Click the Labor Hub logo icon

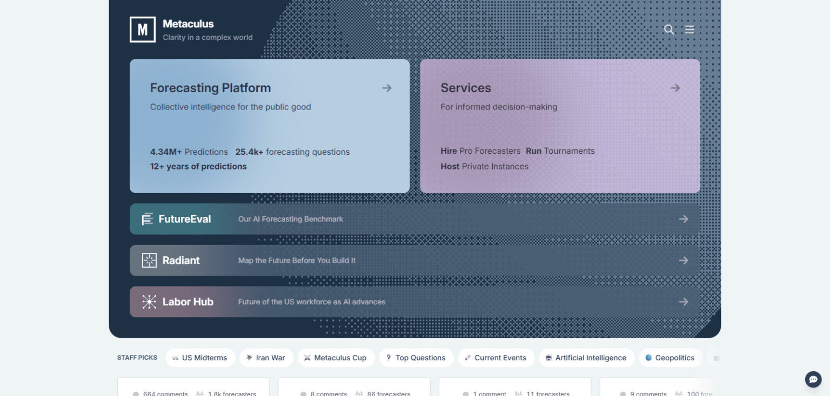click(x=149, y=302)
